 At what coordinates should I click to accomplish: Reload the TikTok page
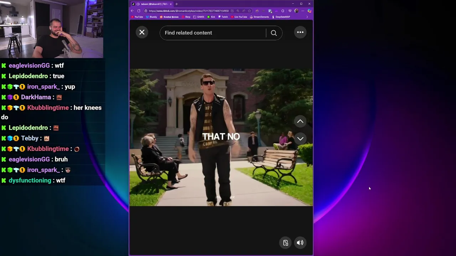coord(139,11)
